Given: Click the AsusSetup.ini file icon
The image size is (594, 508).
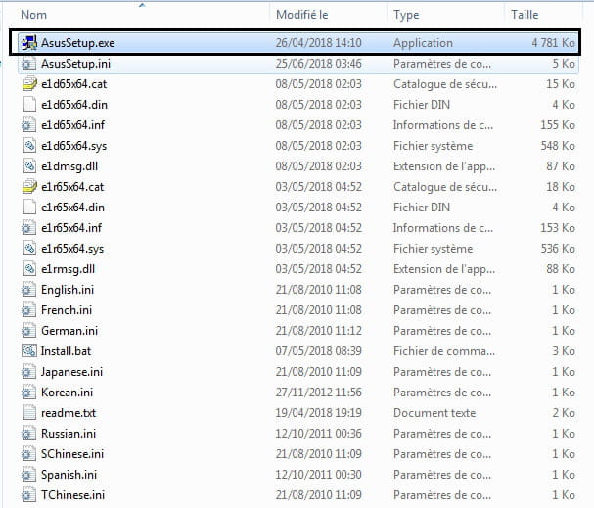Looking at the screenshot, I should tap(29, 64).
